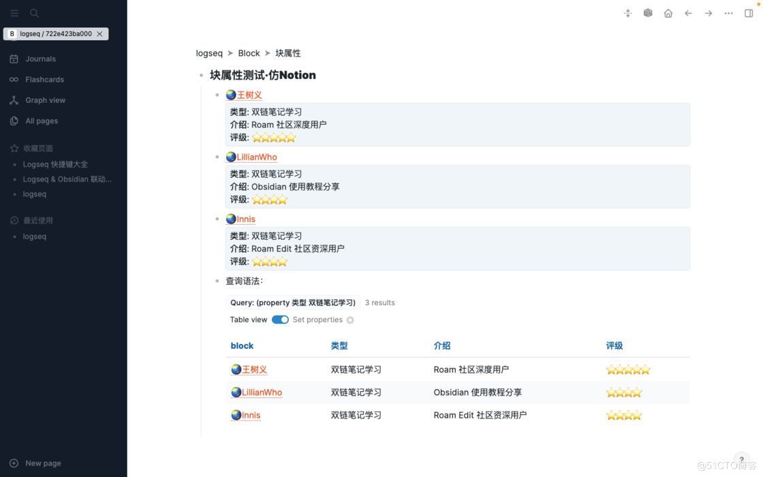This screenshot has height=477, width=763.
Task: Select the logseq / 722e423ba000 tab
Action: [55, 33]
